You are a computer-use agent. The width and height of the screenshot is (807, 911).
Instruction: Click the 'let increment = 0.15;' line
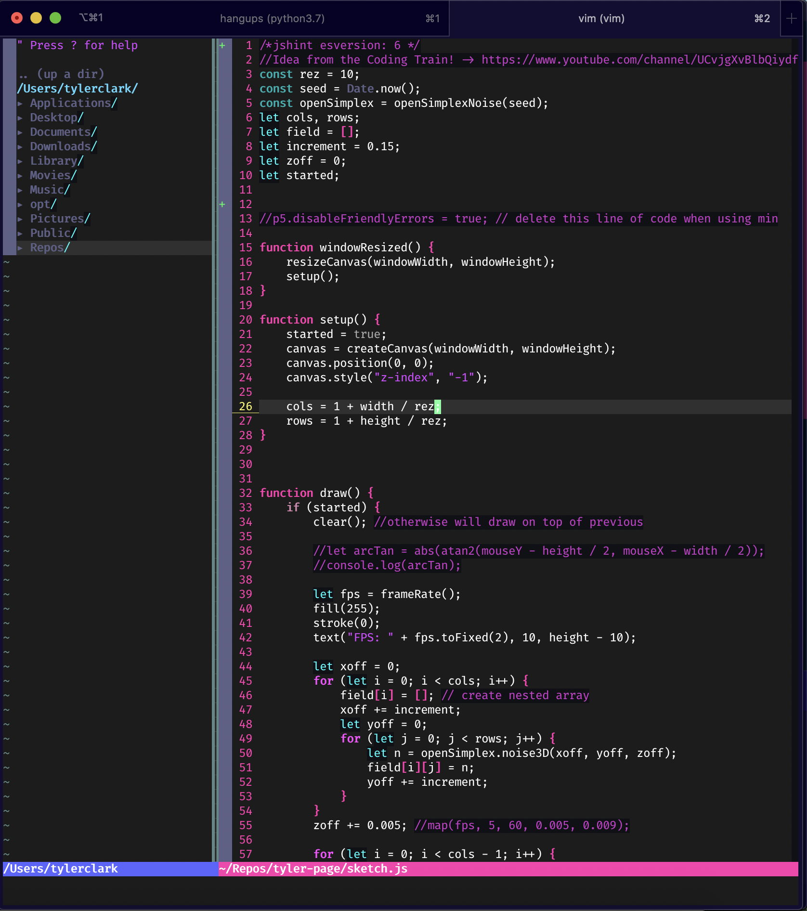[329, 146]
